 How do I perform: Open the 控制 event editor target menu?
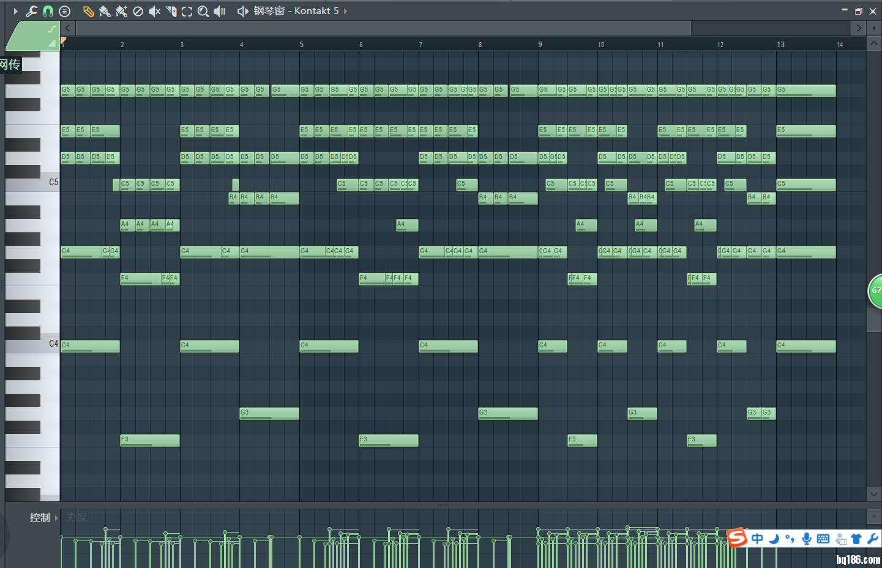click(x=44, y=518)
